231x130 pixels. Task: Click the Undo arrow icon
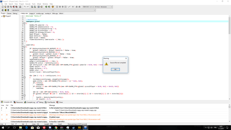coord(25,7)
